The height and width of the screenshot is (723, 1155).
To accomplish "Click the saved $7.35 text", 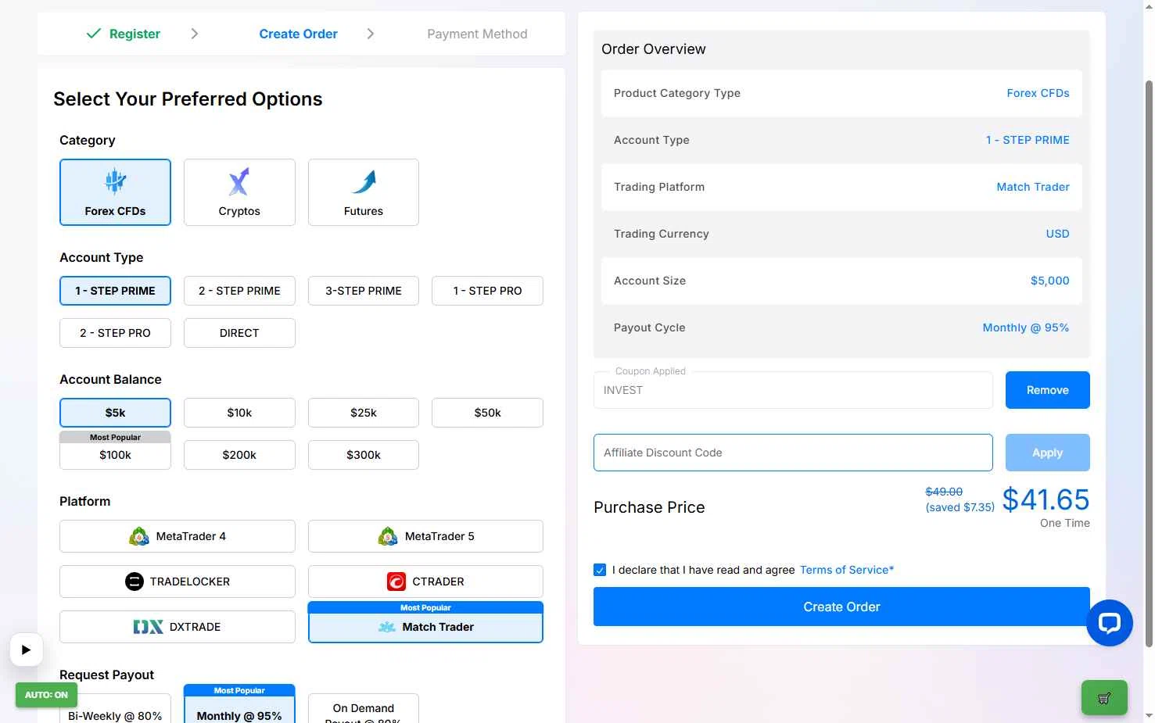I will (960, 507).
